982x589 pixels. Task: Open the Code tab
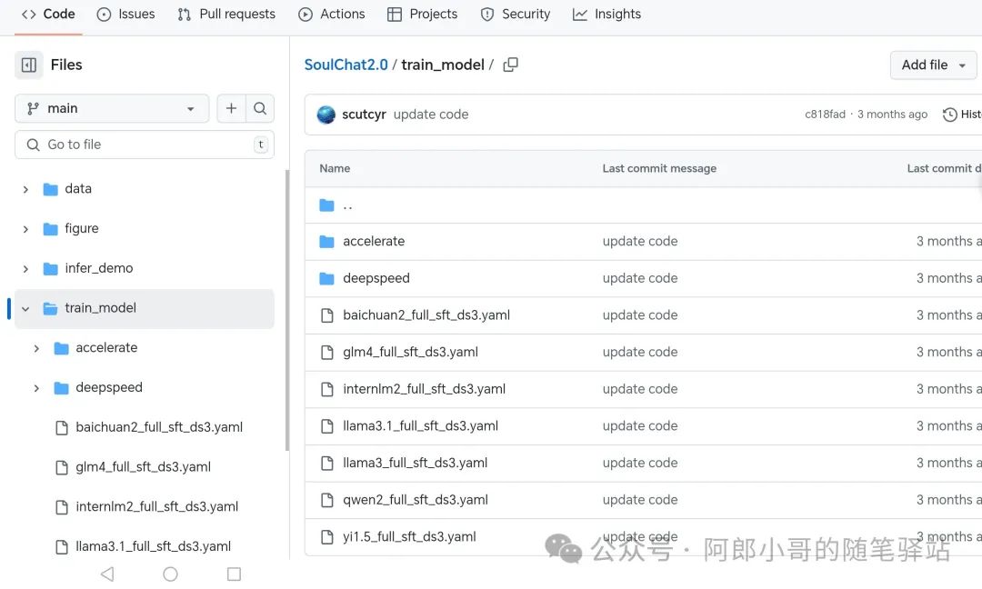pos(48,14)
